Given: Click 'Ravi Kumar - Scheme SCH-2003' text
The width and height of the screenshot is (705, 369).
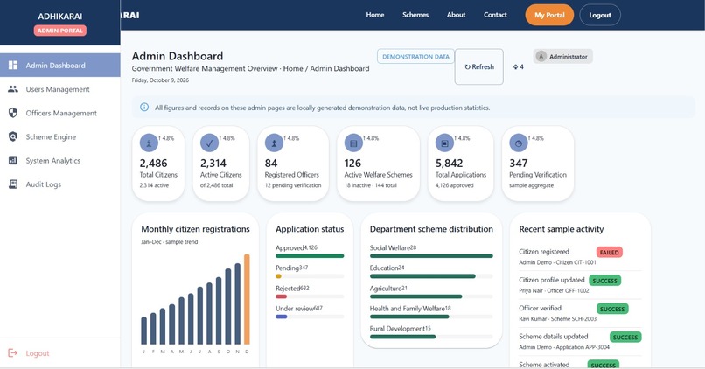Looking at the screenshot, I should [x=557, y=319].
